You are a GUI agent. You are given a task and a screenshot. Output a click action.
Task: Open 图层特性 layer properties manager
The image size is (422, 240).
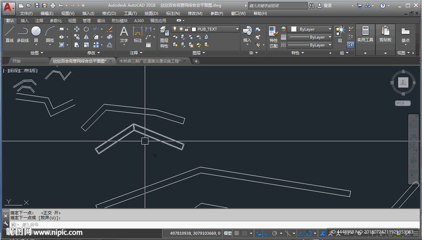164,37
